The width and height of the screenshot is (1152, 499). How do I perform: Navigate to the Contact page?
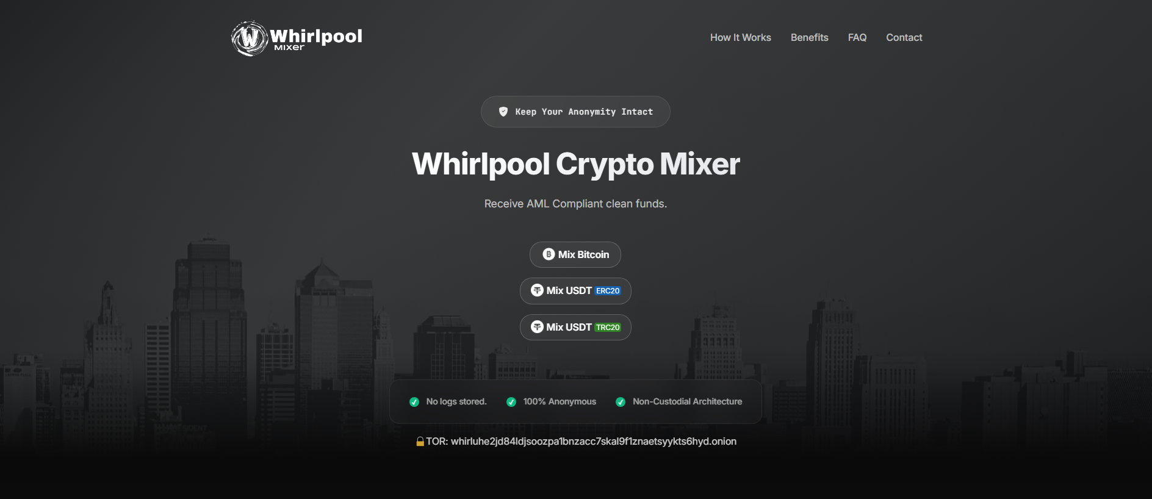[x=904, y=38]
